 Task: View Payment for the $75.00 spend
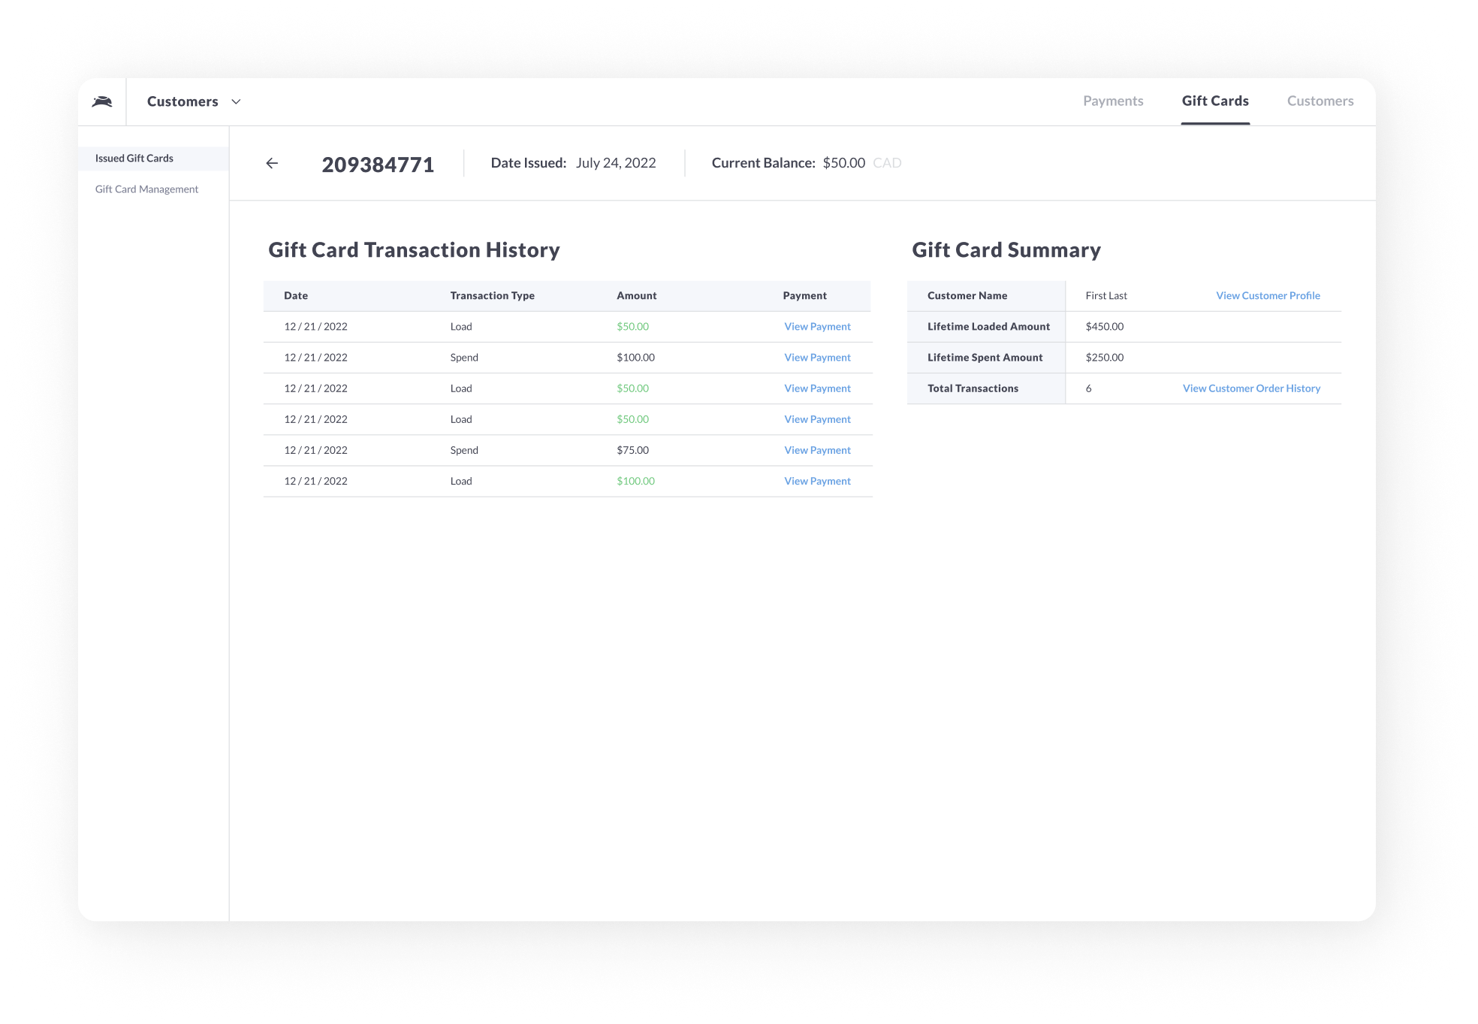[x=817, y=450]
